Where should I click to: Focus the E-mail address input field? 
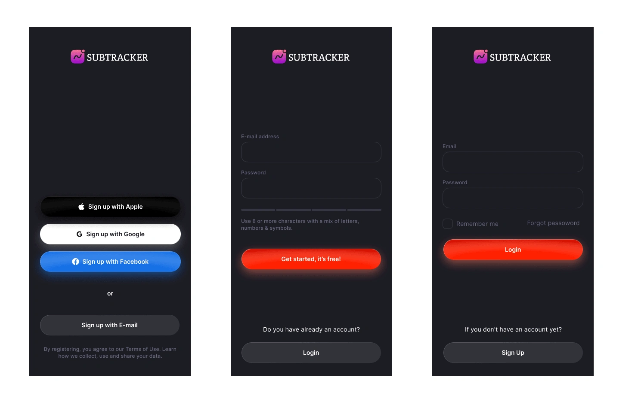(x=311, y=152)
